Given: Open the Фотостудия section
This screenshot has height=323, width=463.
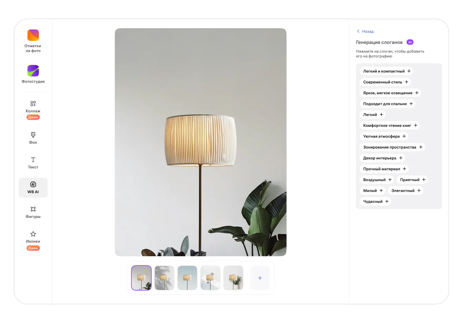Looking at the screenshot, I should pos(33,74).
